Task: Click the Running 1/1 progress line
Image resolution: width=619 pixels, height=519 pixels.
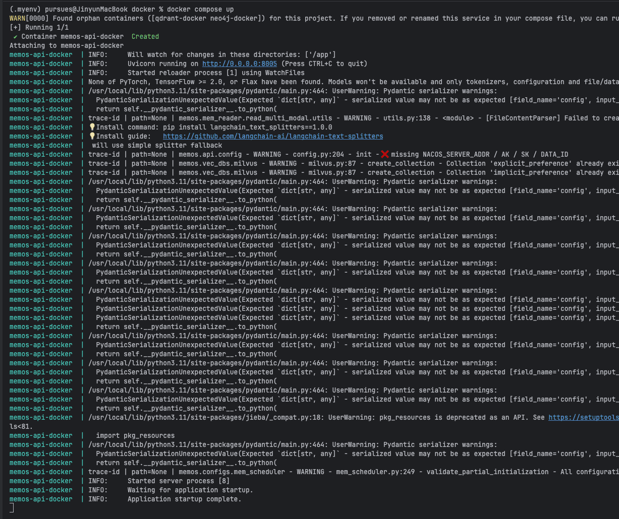Action: point(39,27)
